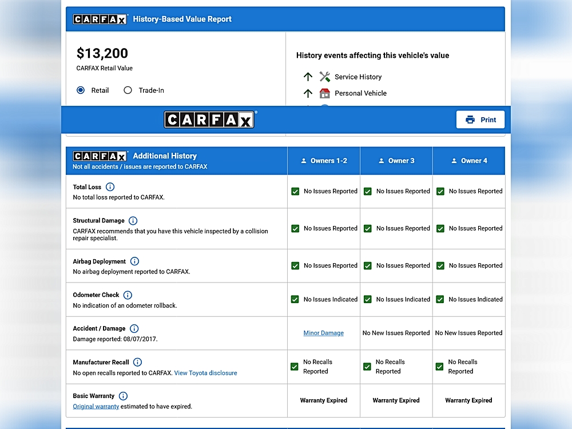Select the Trade-In radio button

128,90
